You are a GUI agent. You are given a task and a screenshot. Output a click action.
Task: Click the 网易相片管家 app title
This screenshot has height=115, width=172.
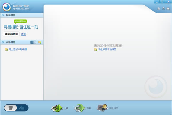[21, 6]
